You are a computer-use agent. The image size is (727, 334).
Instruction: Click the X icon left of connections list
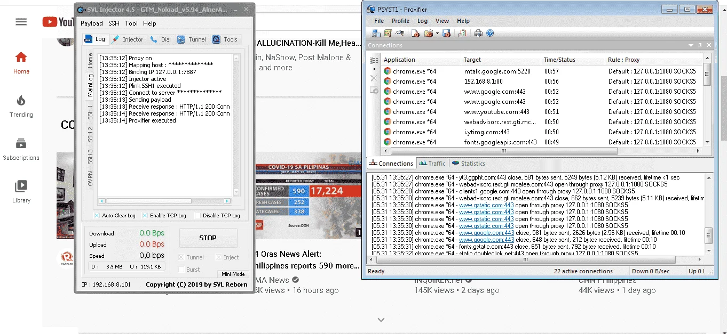(x=374, y=78)
